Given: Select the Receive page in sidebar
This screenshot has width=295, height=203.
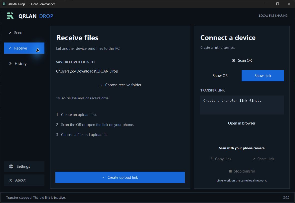Looking at the screenshot, I should click(24, 48).
